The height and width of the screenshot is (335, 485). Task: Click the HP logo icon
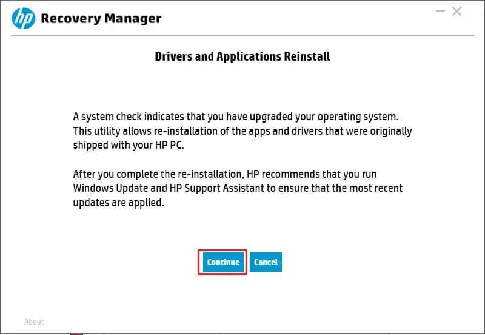pos(23,19)
